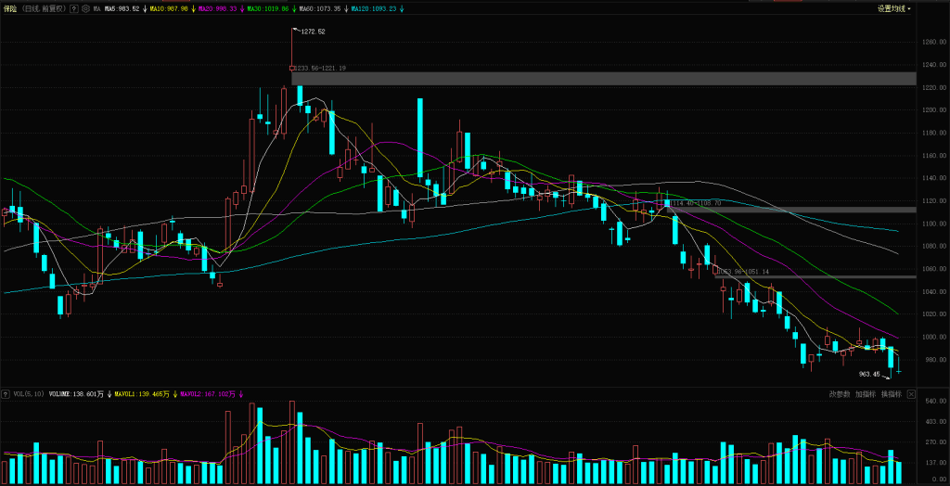Open help icon beside 保险 title
This screenshot has width=950, height=486.
73,8
